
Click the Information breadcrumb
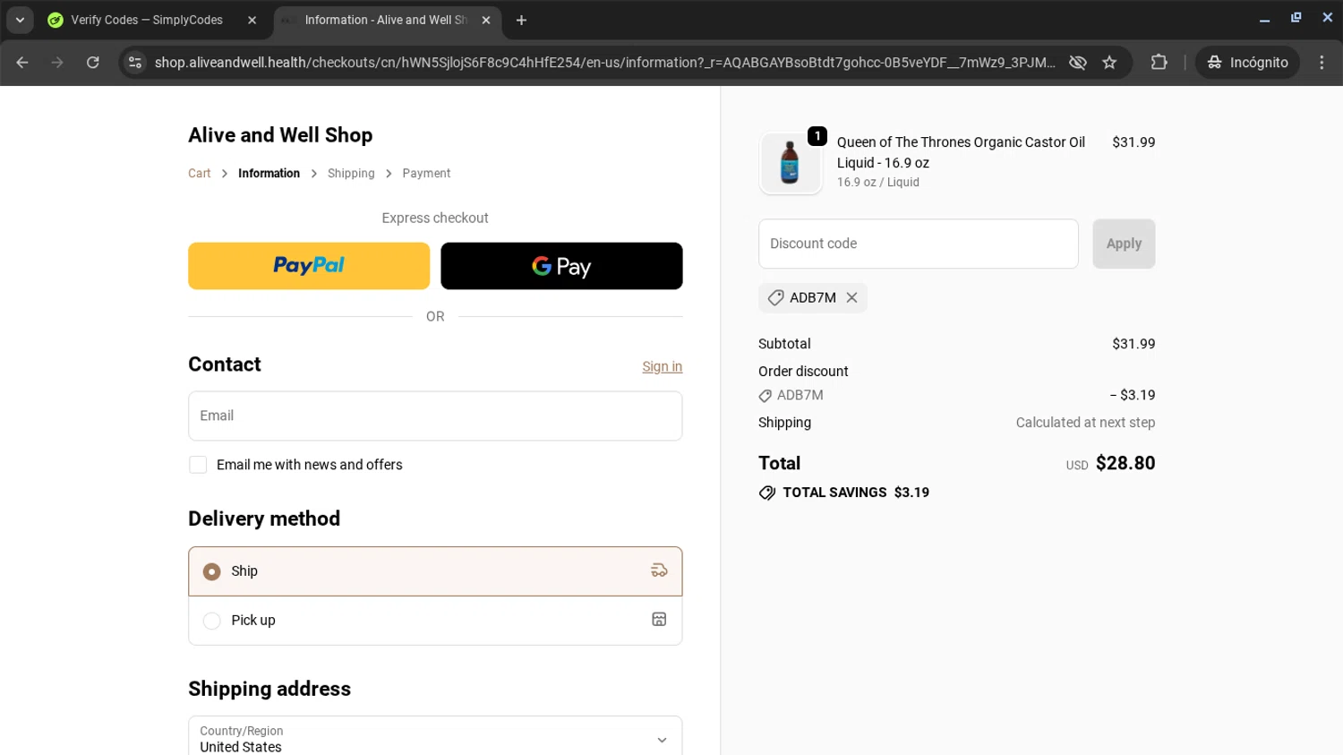269,173
